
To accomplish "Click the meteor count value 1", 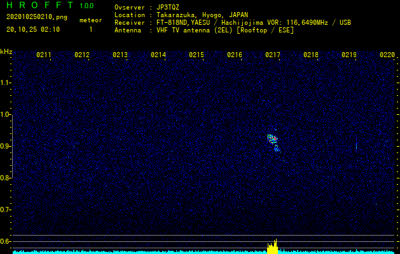I will (x=91, y=30).
